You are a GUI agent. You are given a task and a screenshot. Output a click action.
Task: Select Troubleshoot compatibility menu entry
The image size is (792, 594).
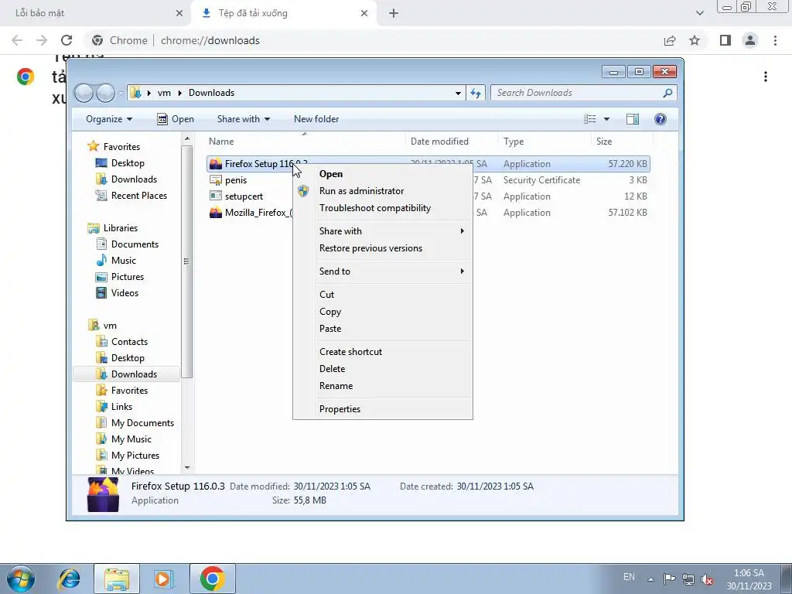[x=375, y=208]
